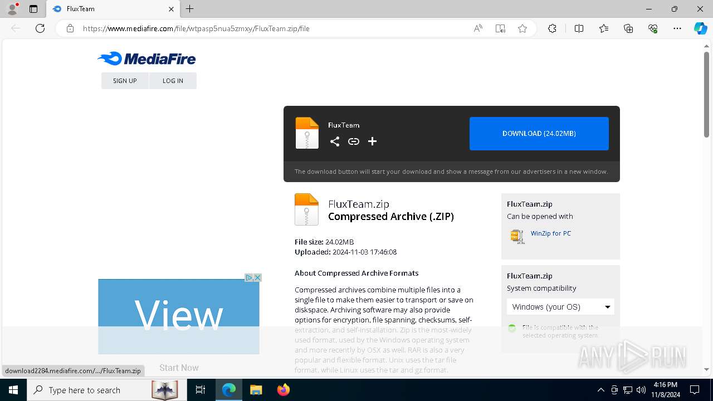Copy link using the chain link icon

354,141
